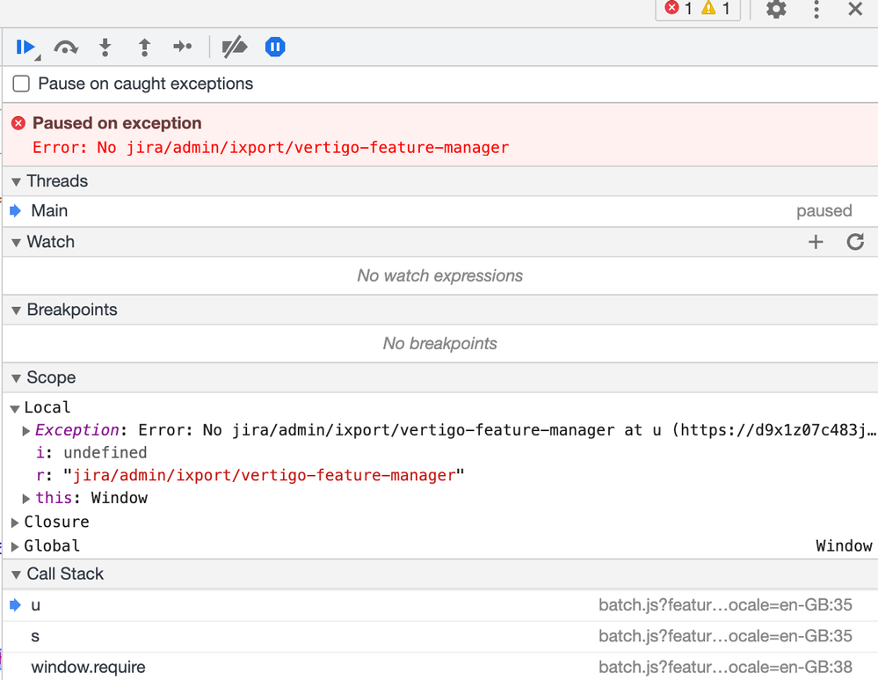Open batch.js:38 location for window.require
Screen dimensions: 878x680
coord(725,667)
